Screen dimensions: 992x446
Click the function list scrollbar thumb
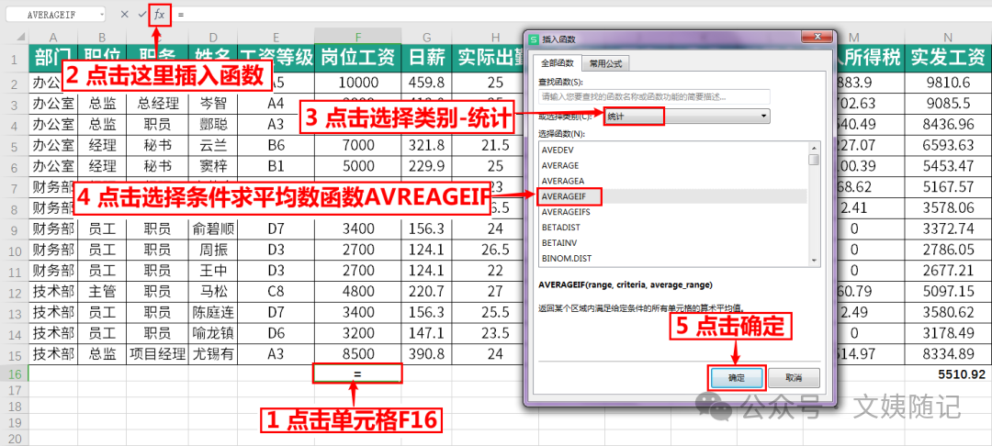pyautogui.click(x=814, y=160)
